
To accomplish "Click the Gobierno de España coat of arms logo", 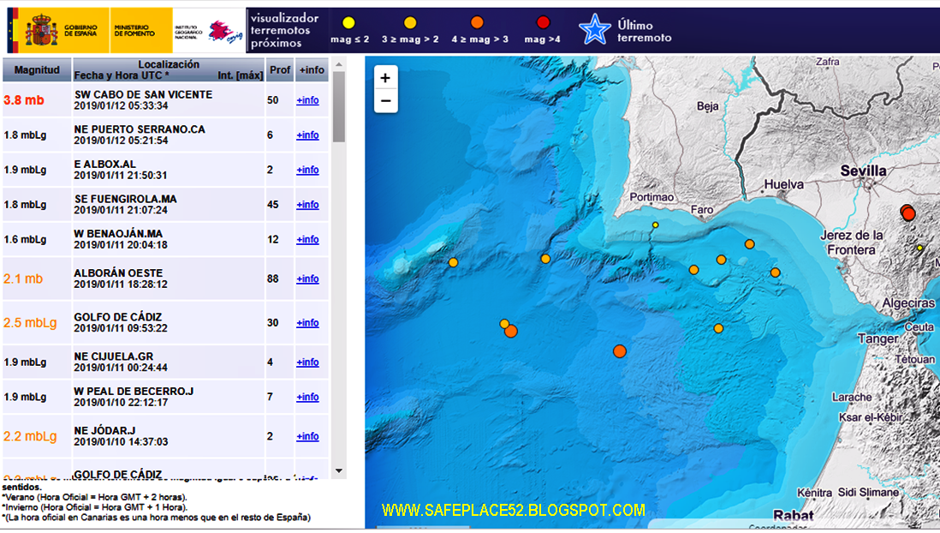I will click(41, 30).
